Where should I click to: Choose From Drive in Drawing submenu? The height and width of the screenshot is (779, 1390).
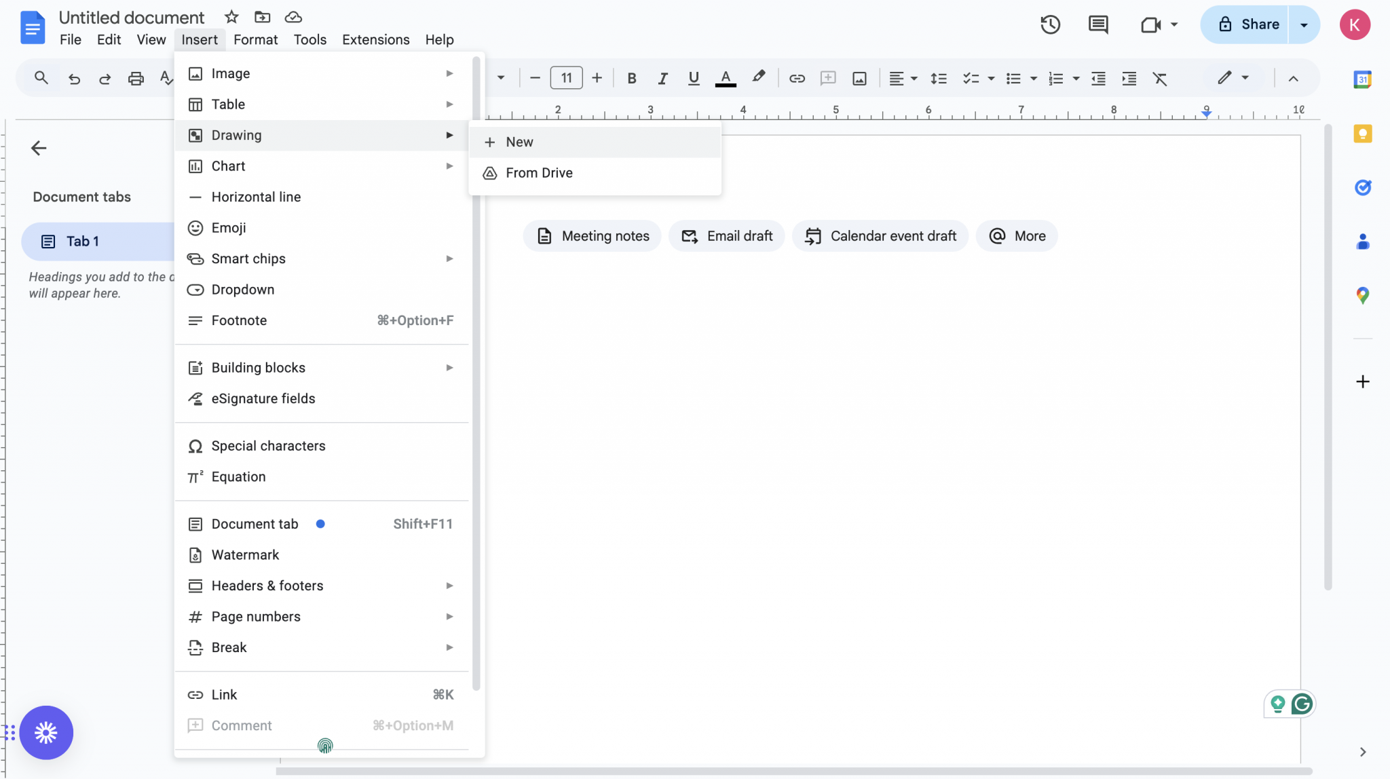538,172
